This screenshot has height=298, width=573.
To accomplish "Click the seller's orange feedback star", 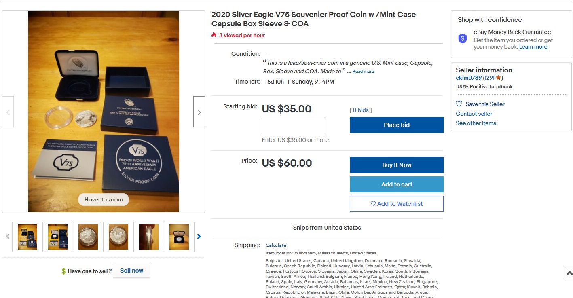I will pos(498,78).
